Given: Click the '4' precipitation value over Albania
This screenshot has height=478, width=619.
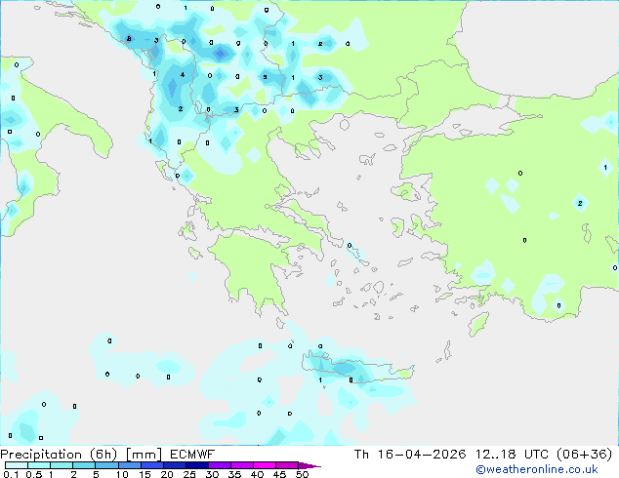Looking at the screenshot, I should [x=182, y=74].
